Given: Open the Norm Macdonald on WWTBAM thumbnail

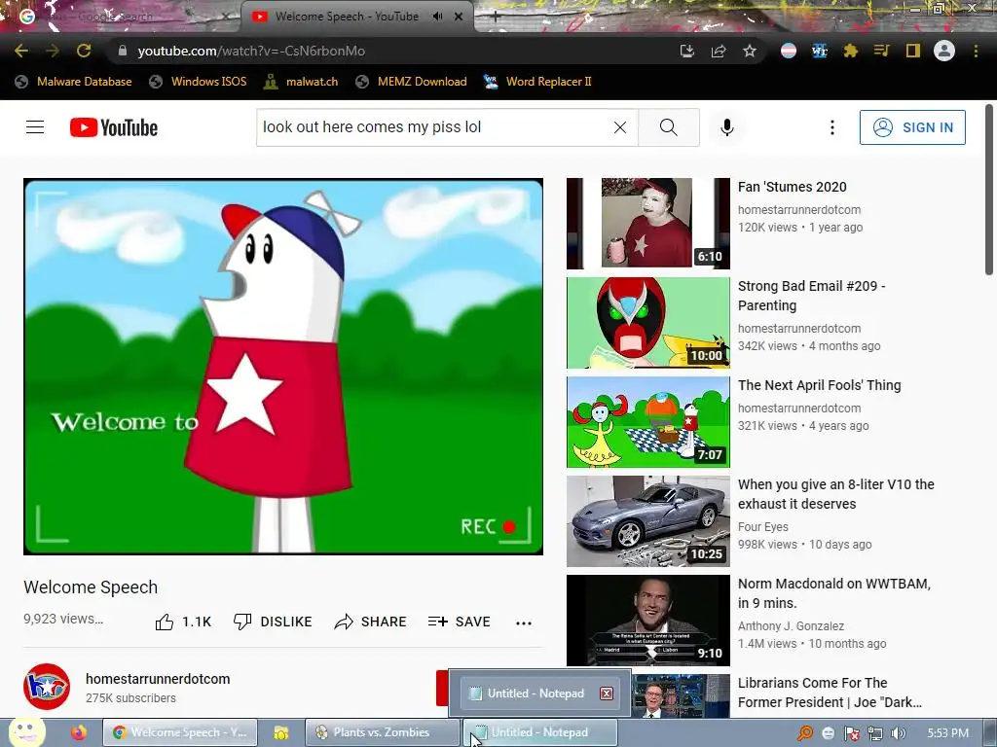Looking at the screenshot, I should pos(647,620).
